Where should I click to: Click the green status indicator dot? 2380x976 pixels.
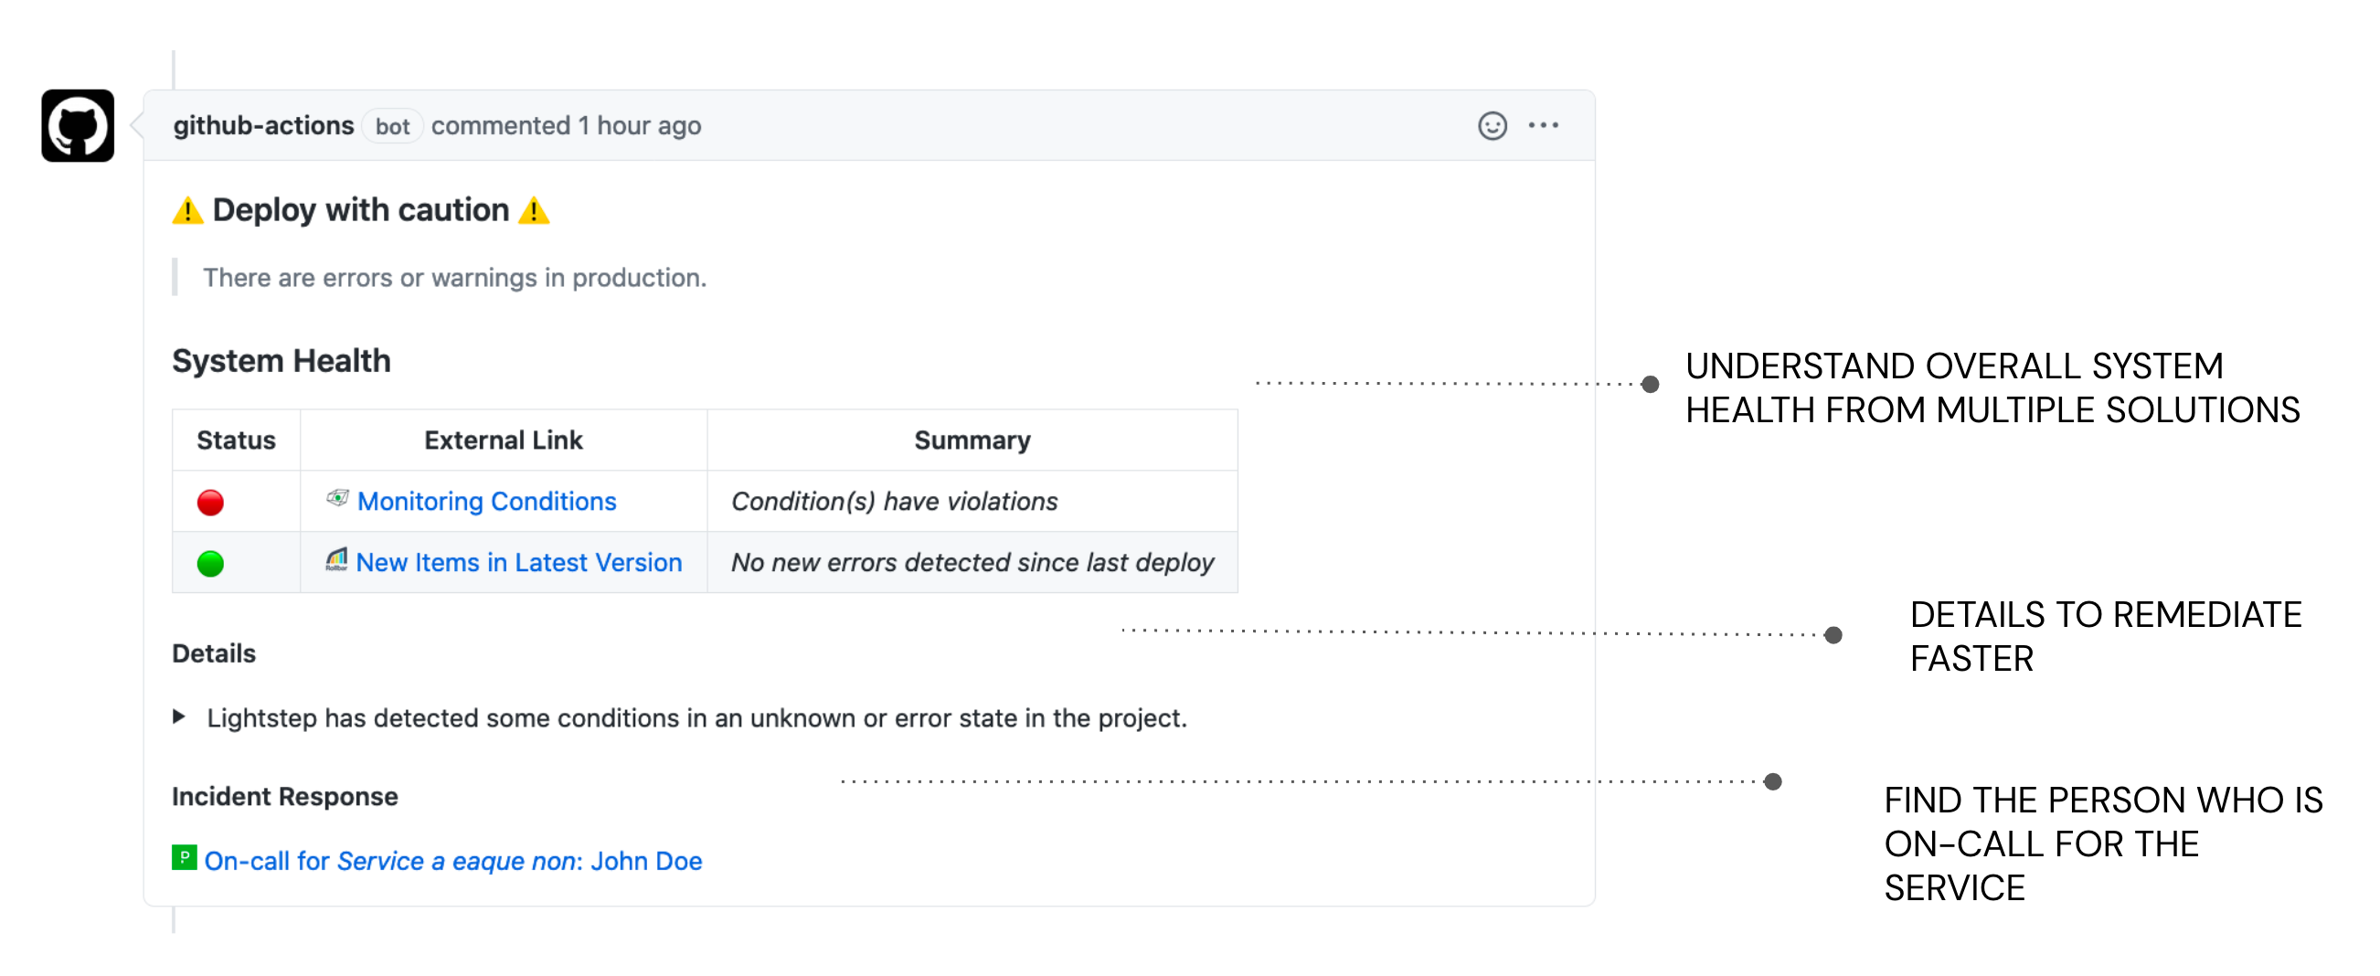click(210, 563)
